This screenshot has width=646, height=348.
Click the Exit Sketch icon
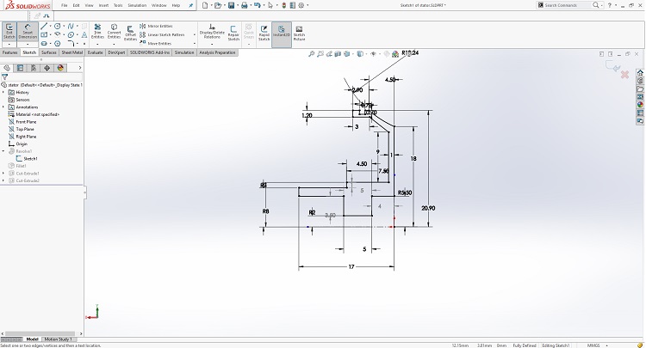(x=9, y=32)
